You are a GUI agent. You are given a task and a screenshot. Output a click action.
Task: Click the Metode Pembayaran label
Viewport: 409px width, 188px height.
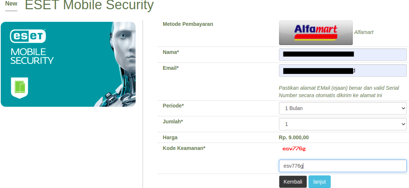[188, 24]
